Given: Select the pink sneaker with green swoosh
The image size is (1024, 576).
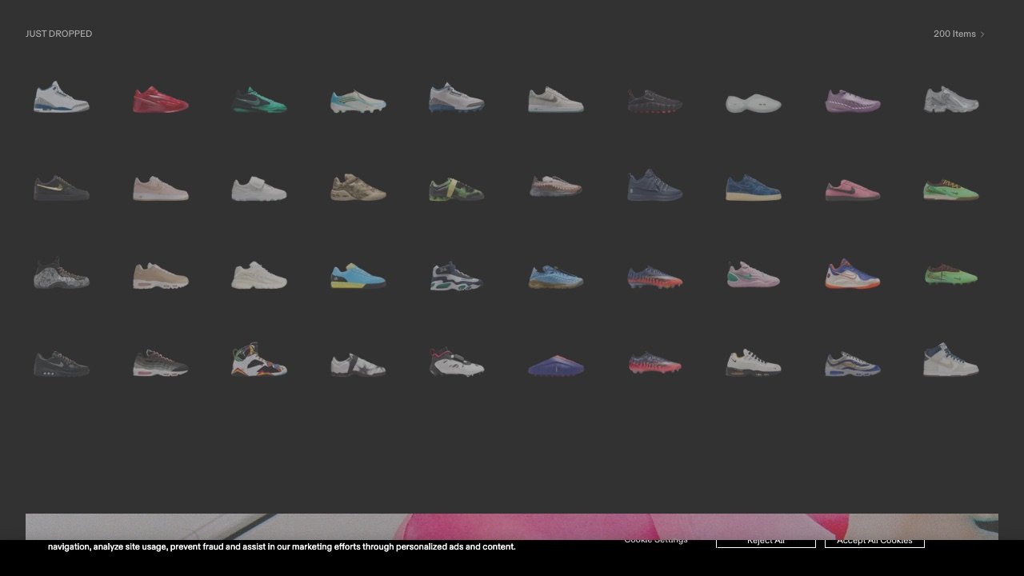Looking at the screenshot, I should [754, 274].
